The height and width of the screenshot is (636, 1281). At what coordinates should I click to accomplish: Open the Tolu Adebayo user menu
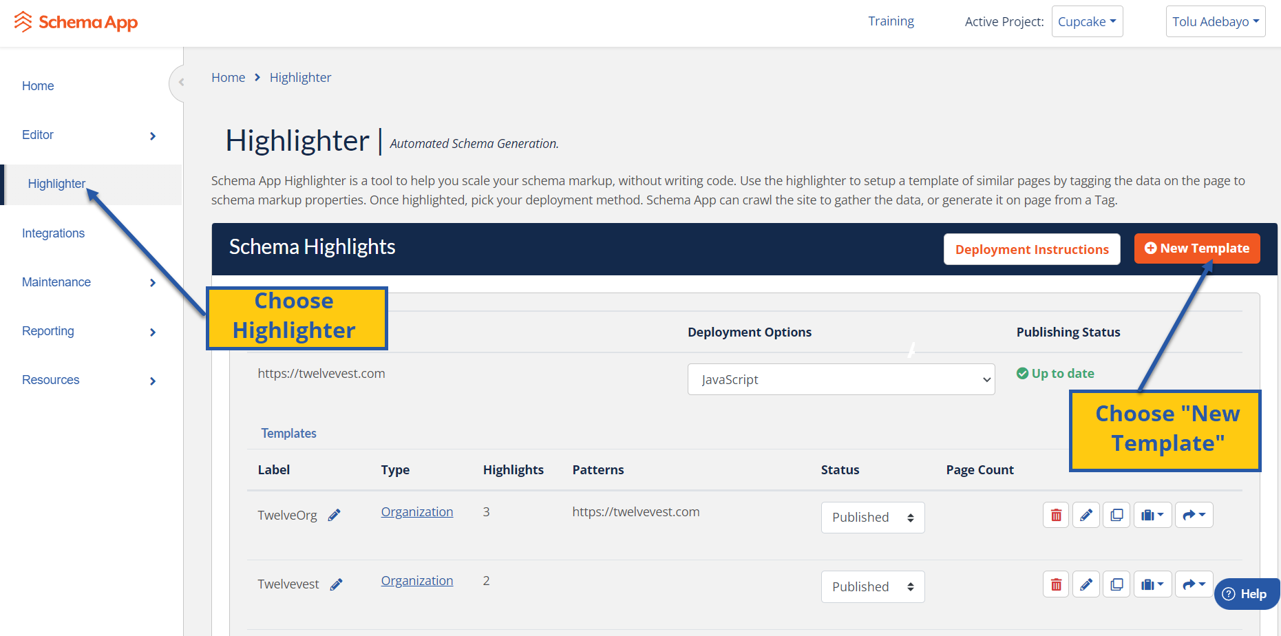tap(1216, 21)
